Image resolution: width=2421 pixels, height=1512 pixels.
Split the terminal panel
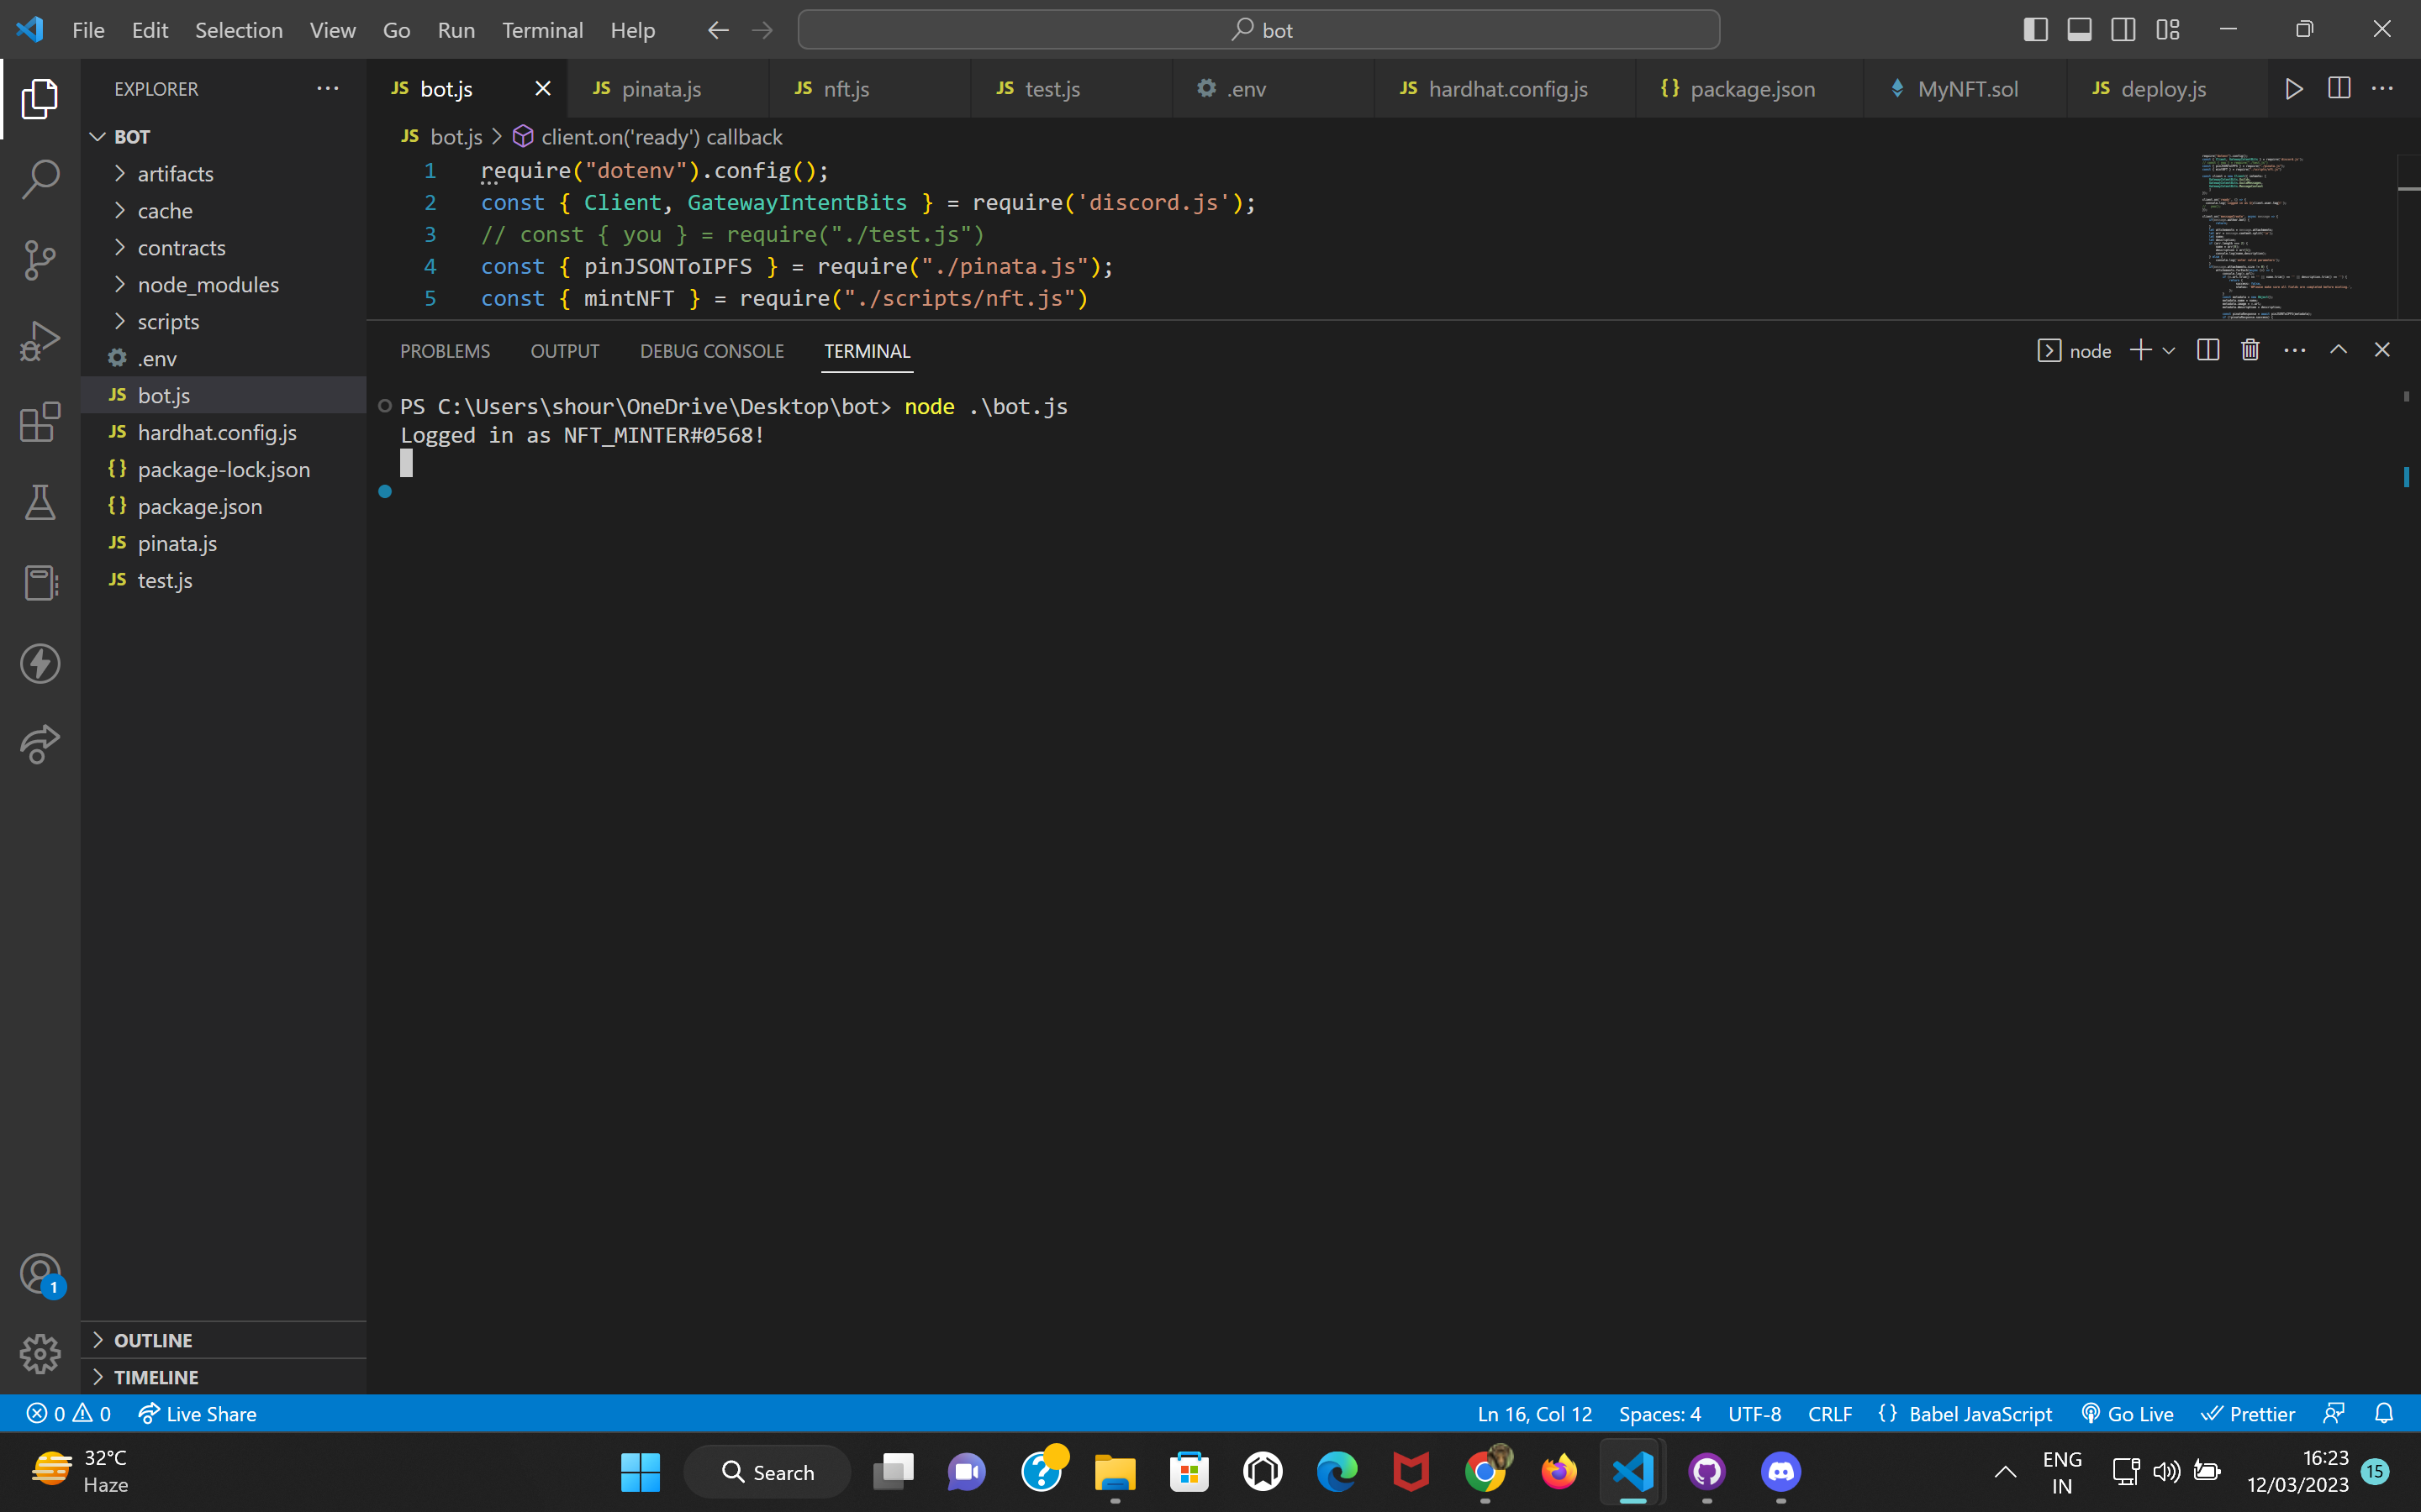click(2208, 350)
